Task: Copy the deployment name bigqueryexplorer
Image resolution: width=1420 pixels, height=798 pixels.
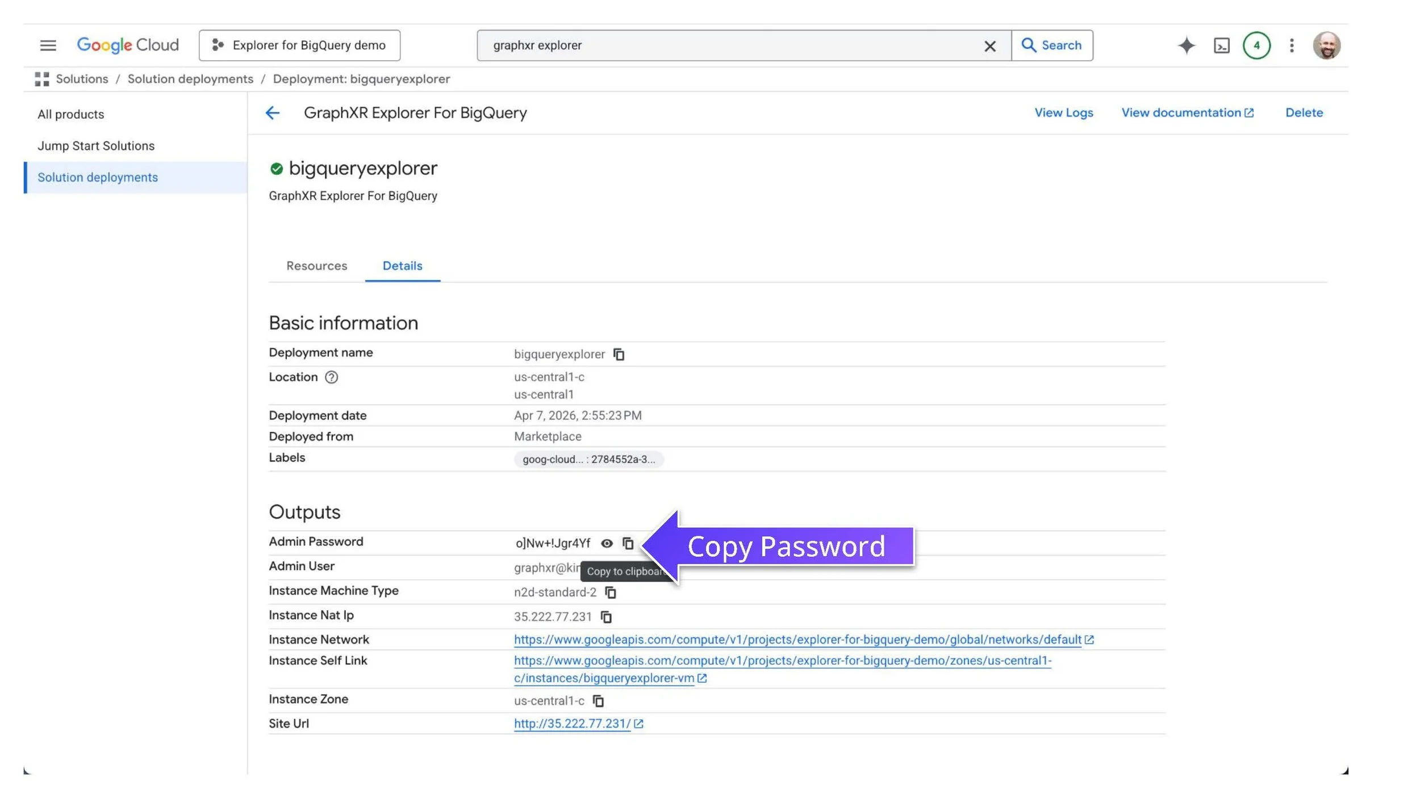Action: pos(619,354)
